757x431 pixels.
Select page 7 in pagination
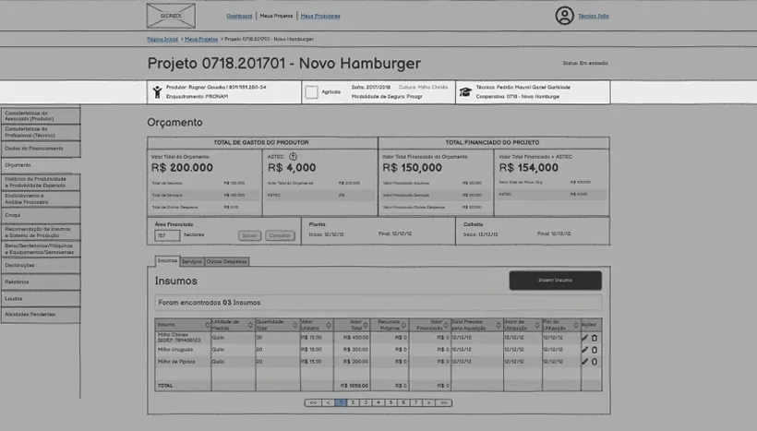pos(416,402)
